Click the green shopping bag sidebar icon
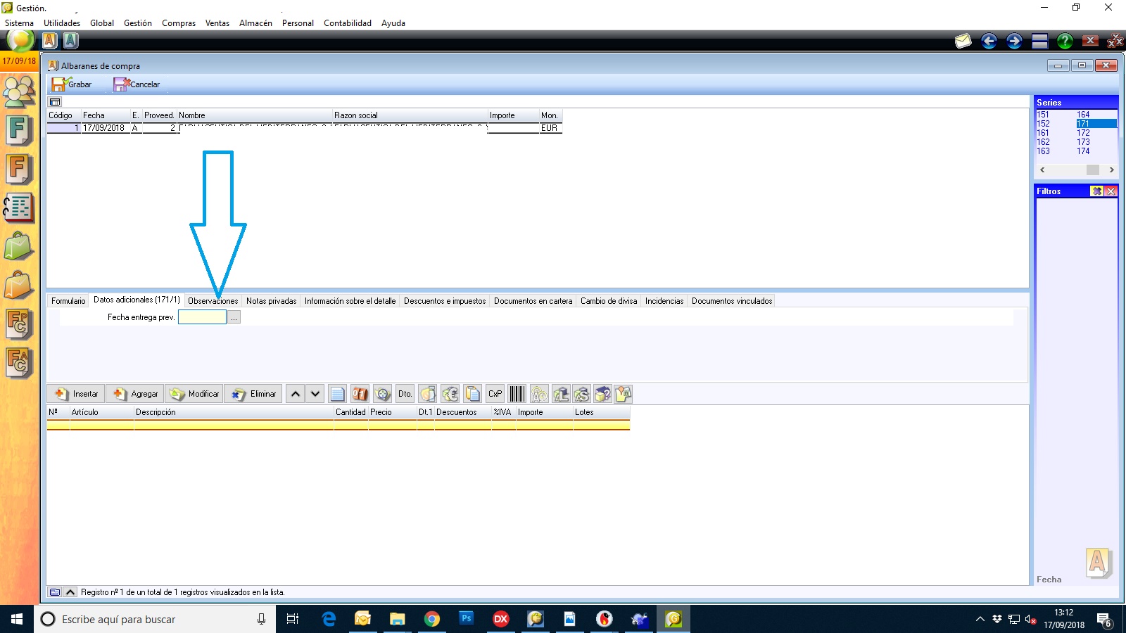This screenshot has height=633, width=1126. coord(19,247)
